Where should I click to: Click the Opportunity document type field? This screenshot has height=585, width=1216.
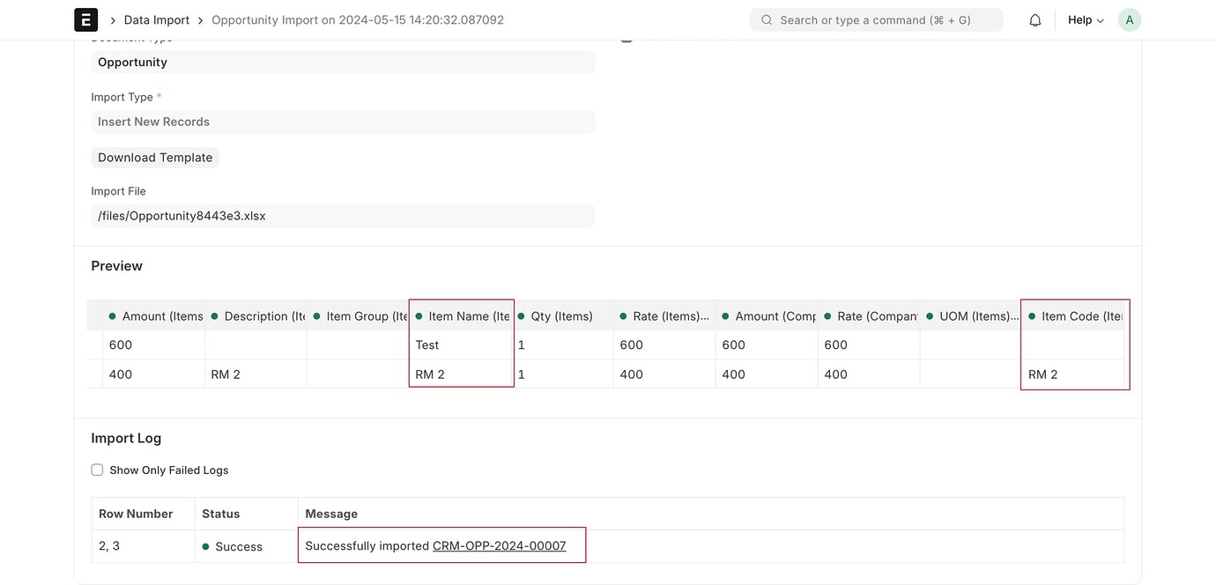click(343, 62)
